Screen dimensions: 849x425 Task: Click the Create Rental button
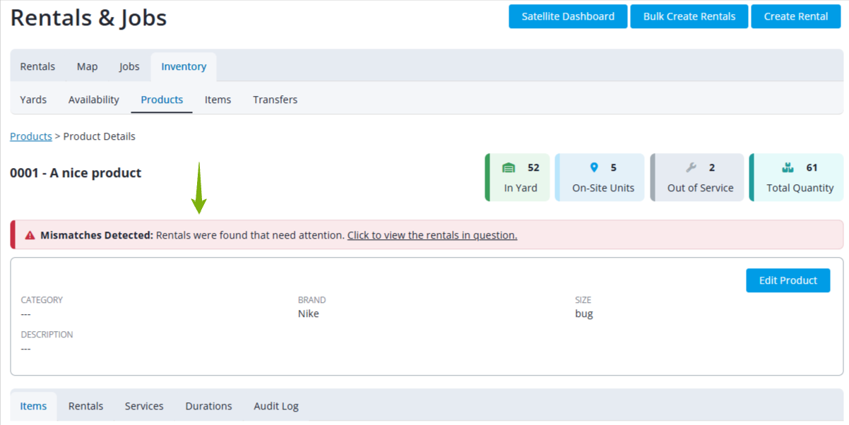pos(796,16)
